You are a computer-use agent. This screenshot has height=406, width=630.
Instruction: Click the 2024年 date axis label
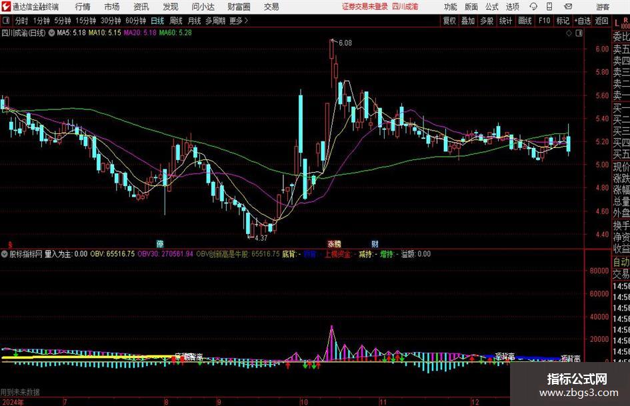pos(12,402)
